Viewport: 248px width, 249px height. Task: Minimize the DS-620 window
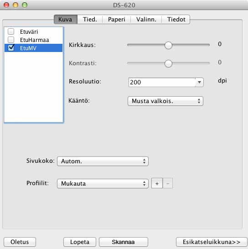15,5
